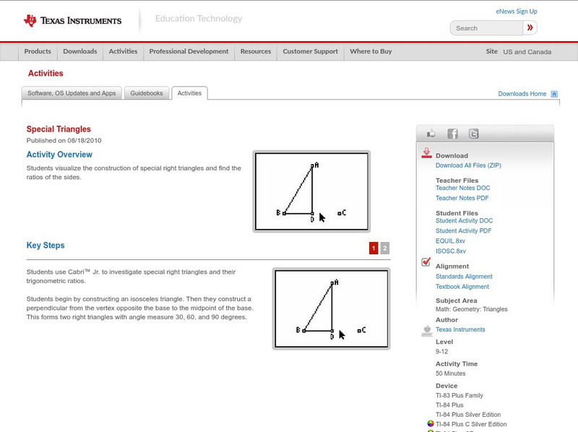Click the red Download arrow icon

click(428, 154)
